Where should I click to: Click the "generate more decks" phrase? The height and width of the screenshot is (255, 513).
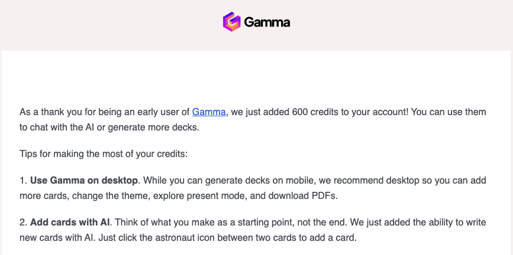tap(153, 127)
